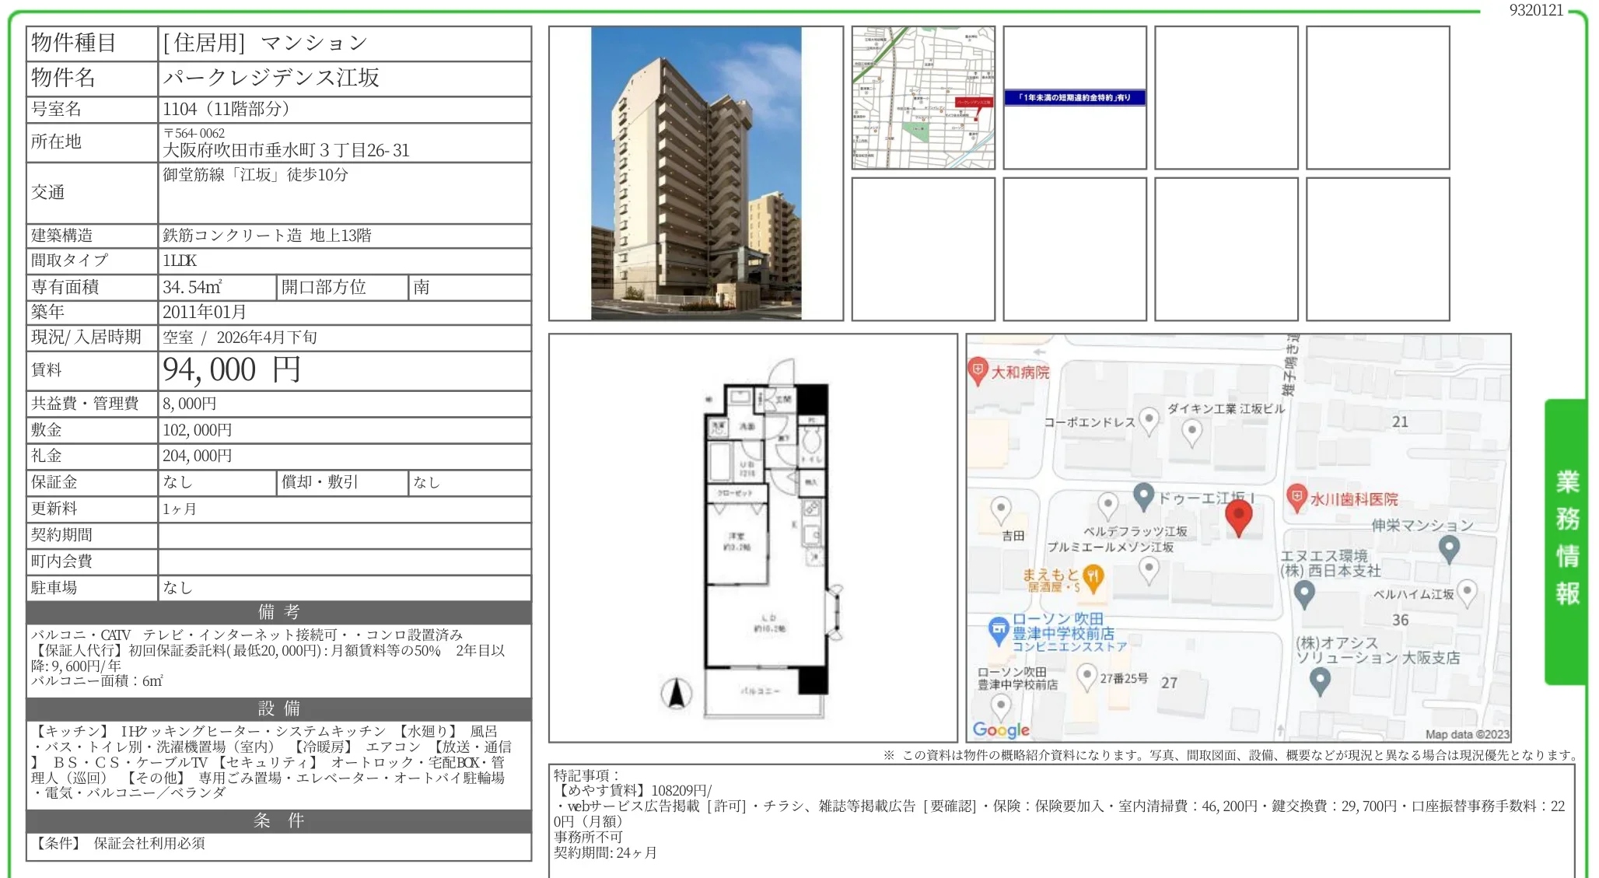The width and height of the screenshot is (1599, 878).
Task: Click the blue Lawson convenience store marker
Action: pyautogui.click(x=998, y=629)
